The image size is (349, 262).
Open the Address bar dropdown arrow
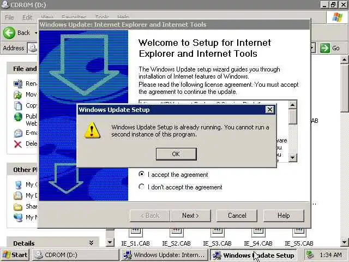coord(312,48)
